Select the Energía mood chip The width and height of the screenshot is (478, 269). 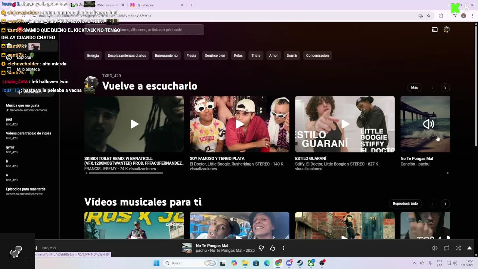(x=93, y=56)
